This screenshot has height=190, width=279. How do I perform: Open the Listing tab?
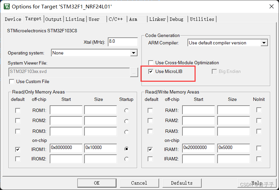(x=75, y=19)
